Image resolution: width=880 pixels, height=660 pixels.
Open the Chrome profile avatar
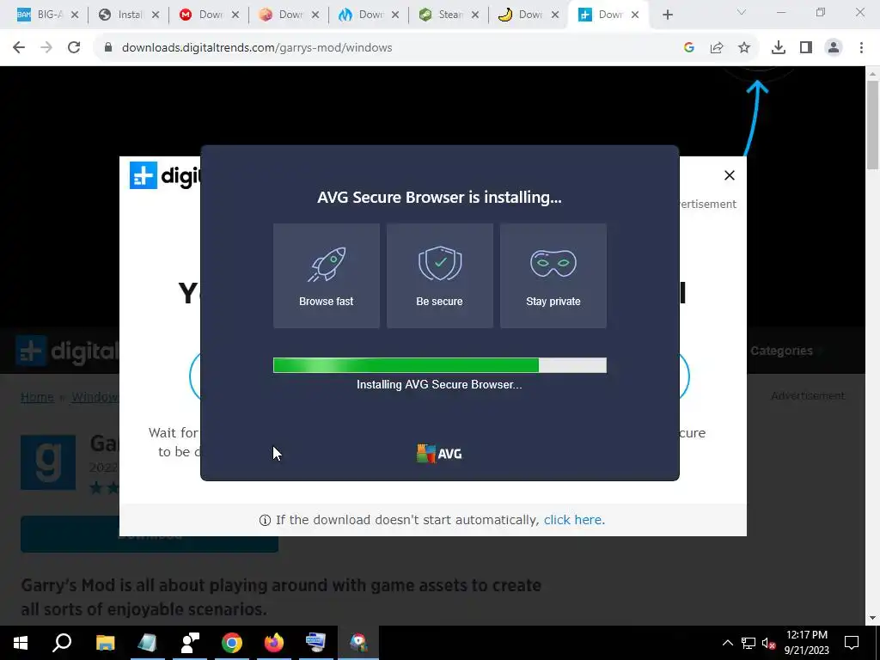pyautogui.click(x=834, y=48)
